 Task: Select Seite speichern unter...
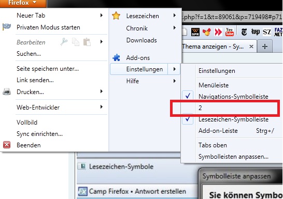click(48, 69)
